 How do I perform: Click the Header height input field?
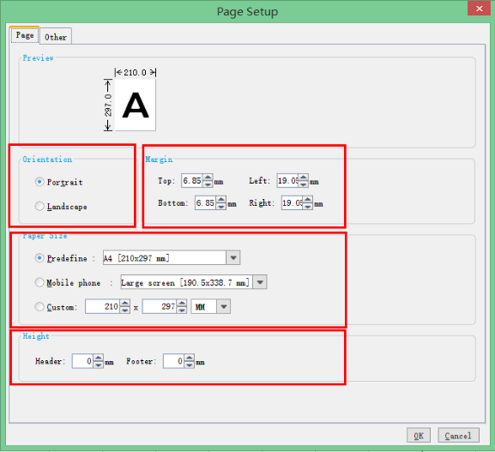pos(82,361)
